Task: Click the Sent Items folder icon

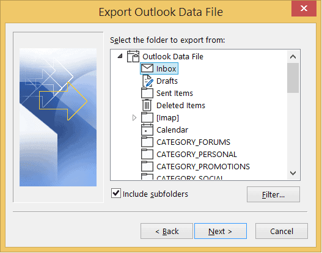Action: [147, 93]
